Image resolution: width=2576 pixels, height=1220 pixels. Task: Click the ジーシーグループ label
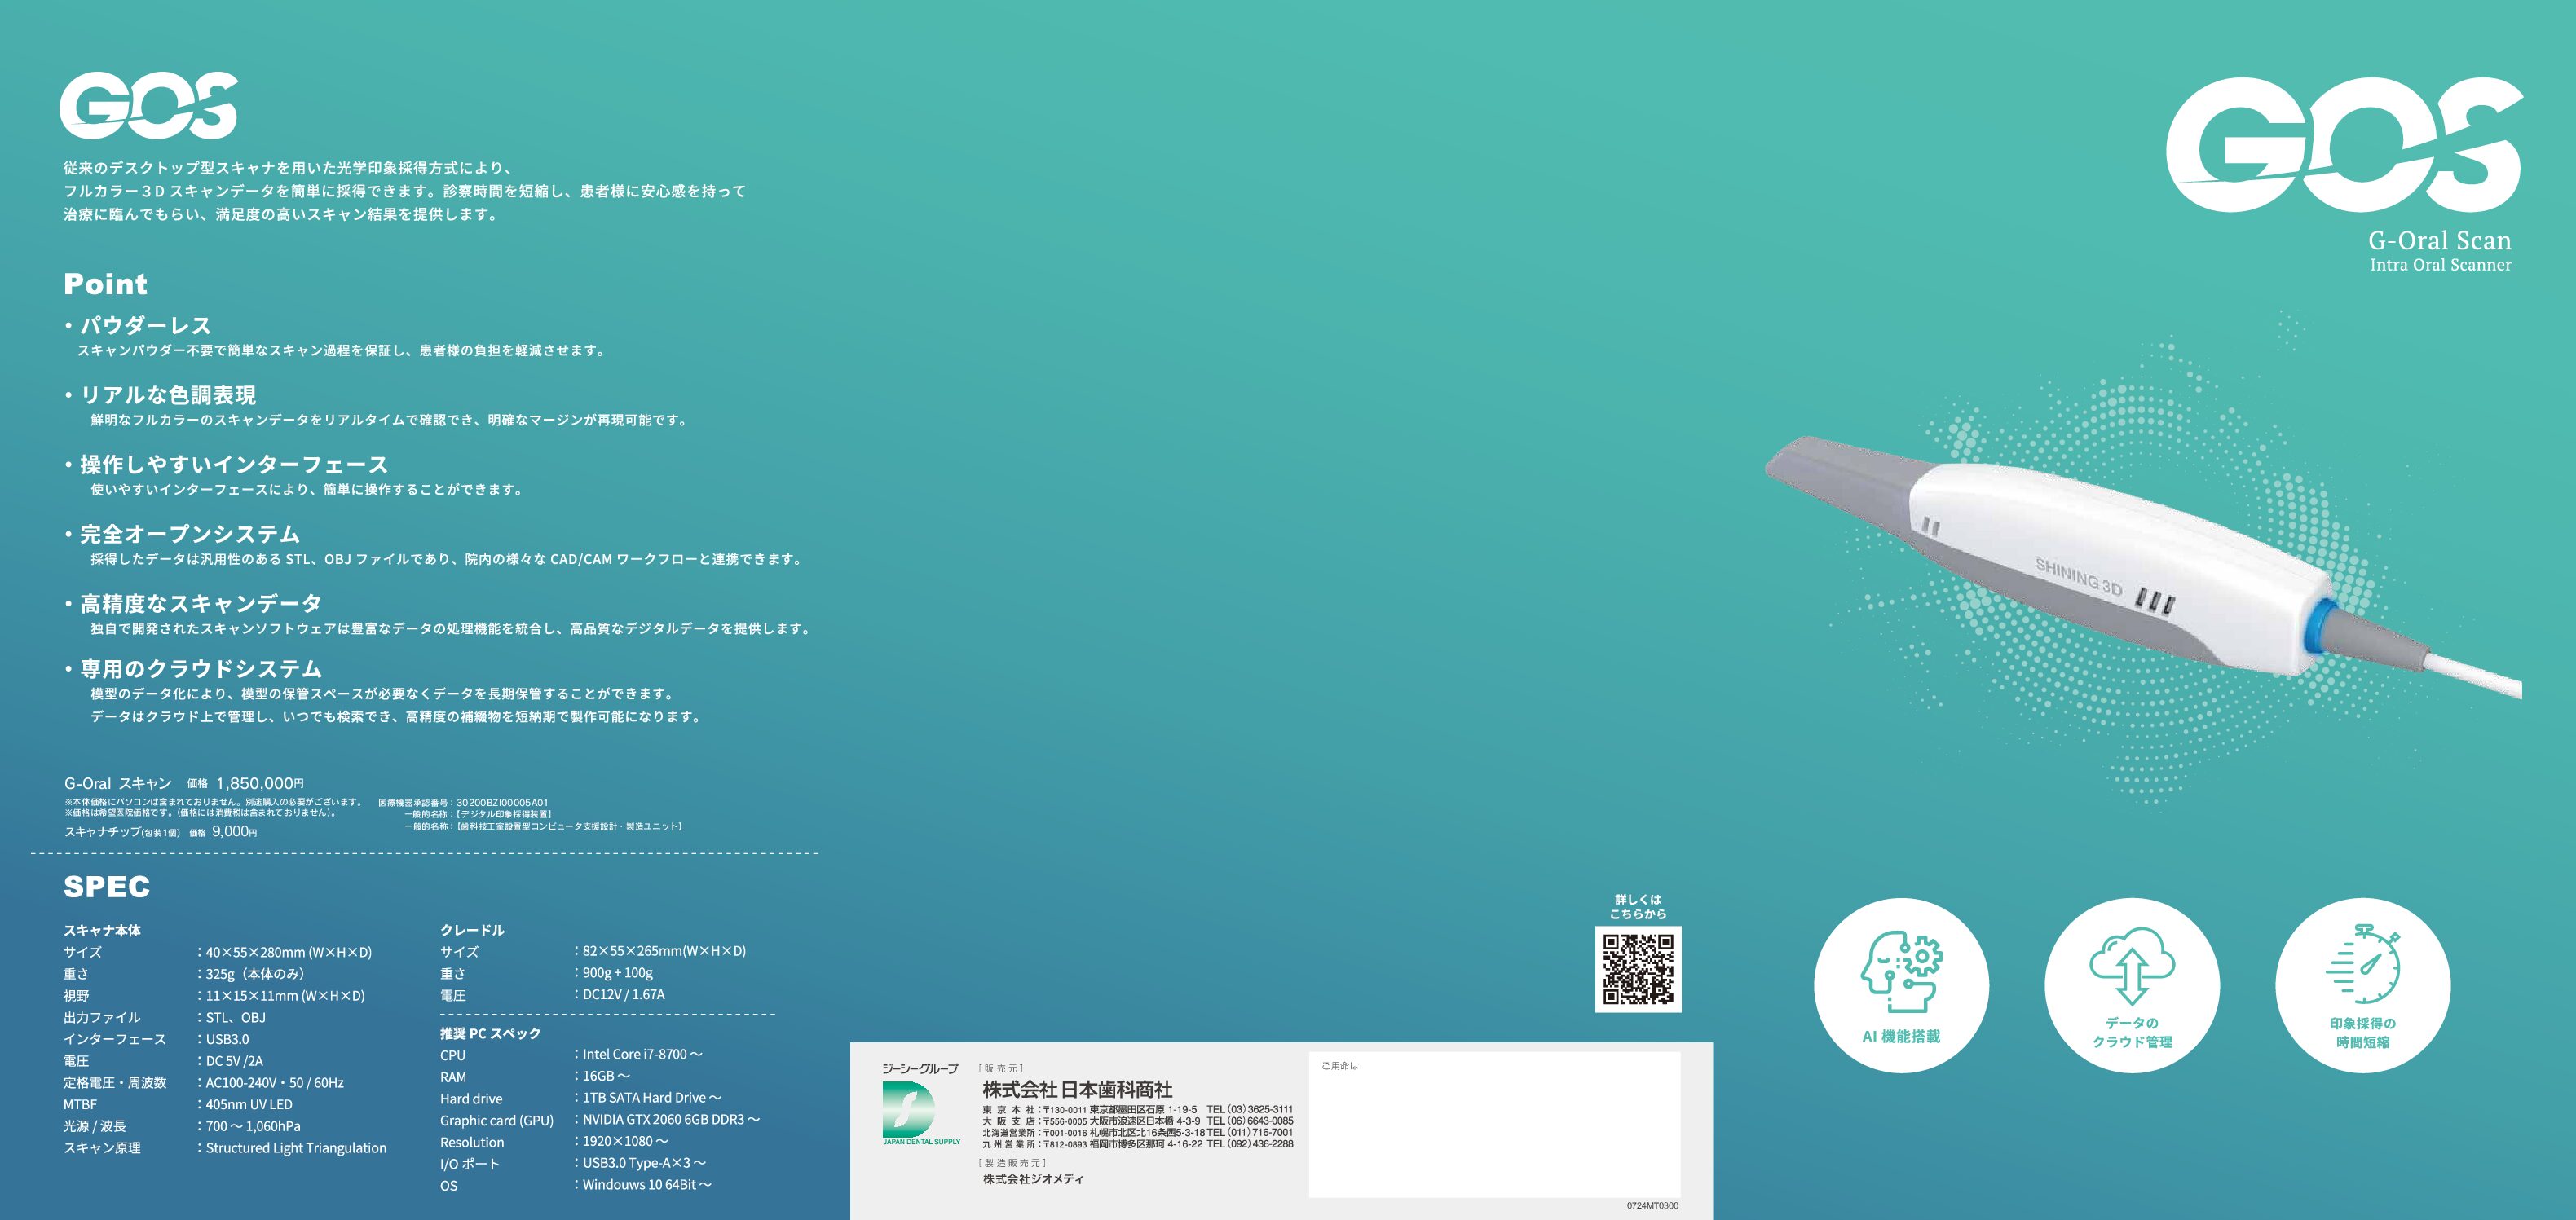click(x=920, y=1069)
